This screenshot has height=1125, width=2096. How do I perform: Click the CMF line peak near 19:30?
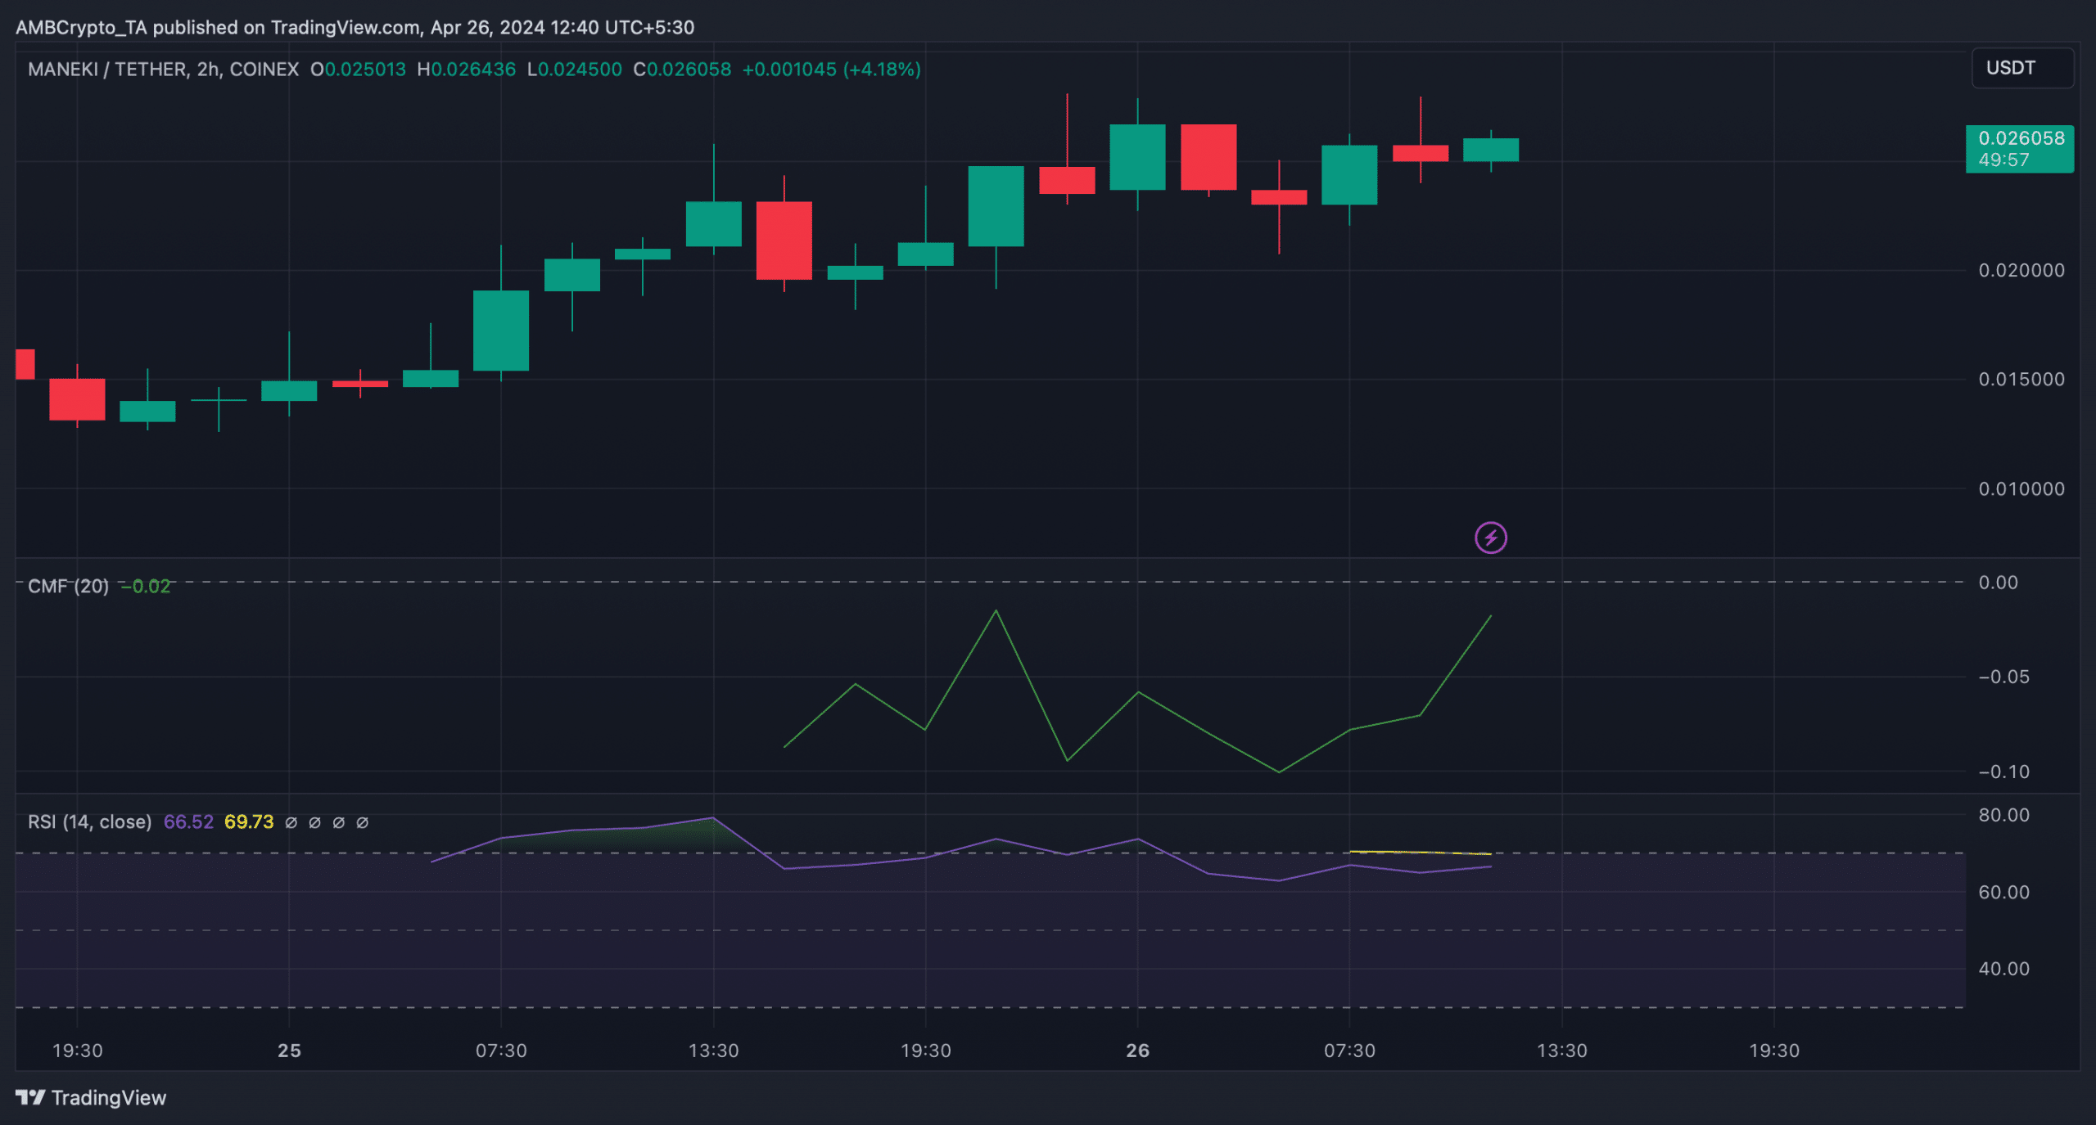tap(996, 610)
